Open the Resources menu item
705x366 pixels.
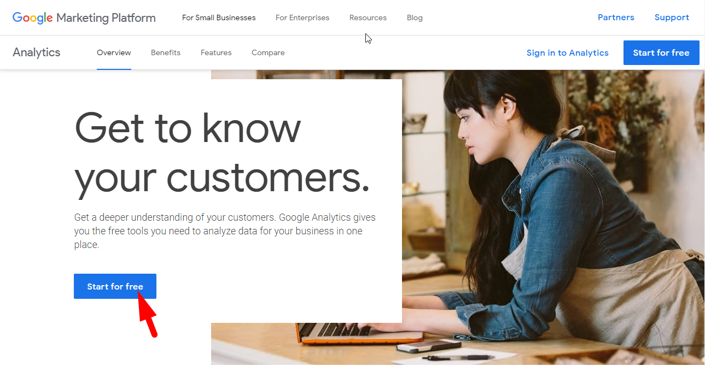click(x=368, y=17)
